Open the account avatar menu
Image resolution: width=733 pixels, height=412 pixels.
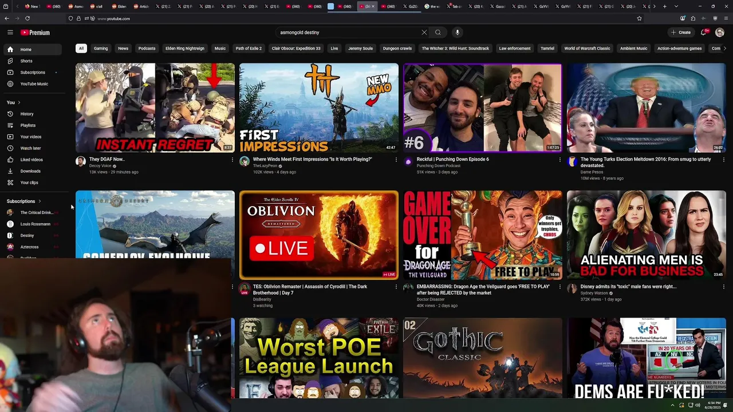click(720, 33)
